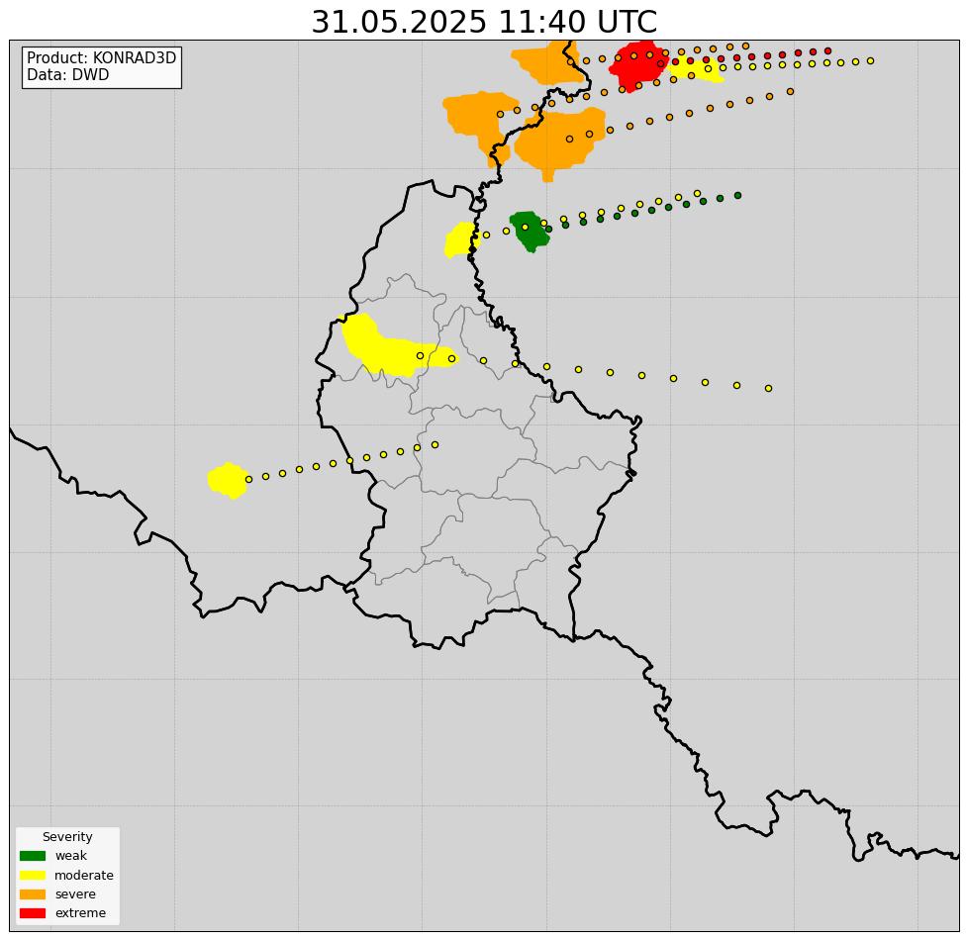Viewport: 967px width, 940px height.
Task: Click the 'weak' legend label
Action: point(71,856)
